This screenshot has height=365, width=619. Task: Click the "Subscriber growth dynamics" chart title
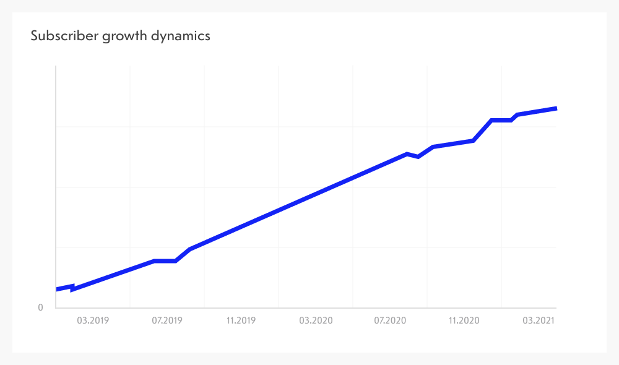coord(120,36)
